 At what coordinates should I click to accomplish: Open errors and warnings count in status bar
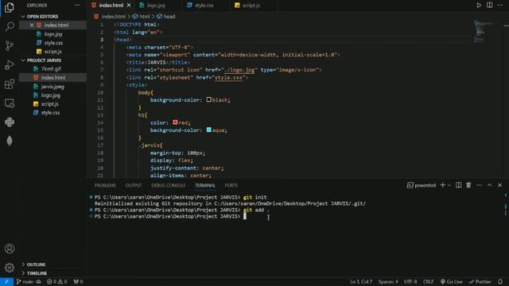56,281
